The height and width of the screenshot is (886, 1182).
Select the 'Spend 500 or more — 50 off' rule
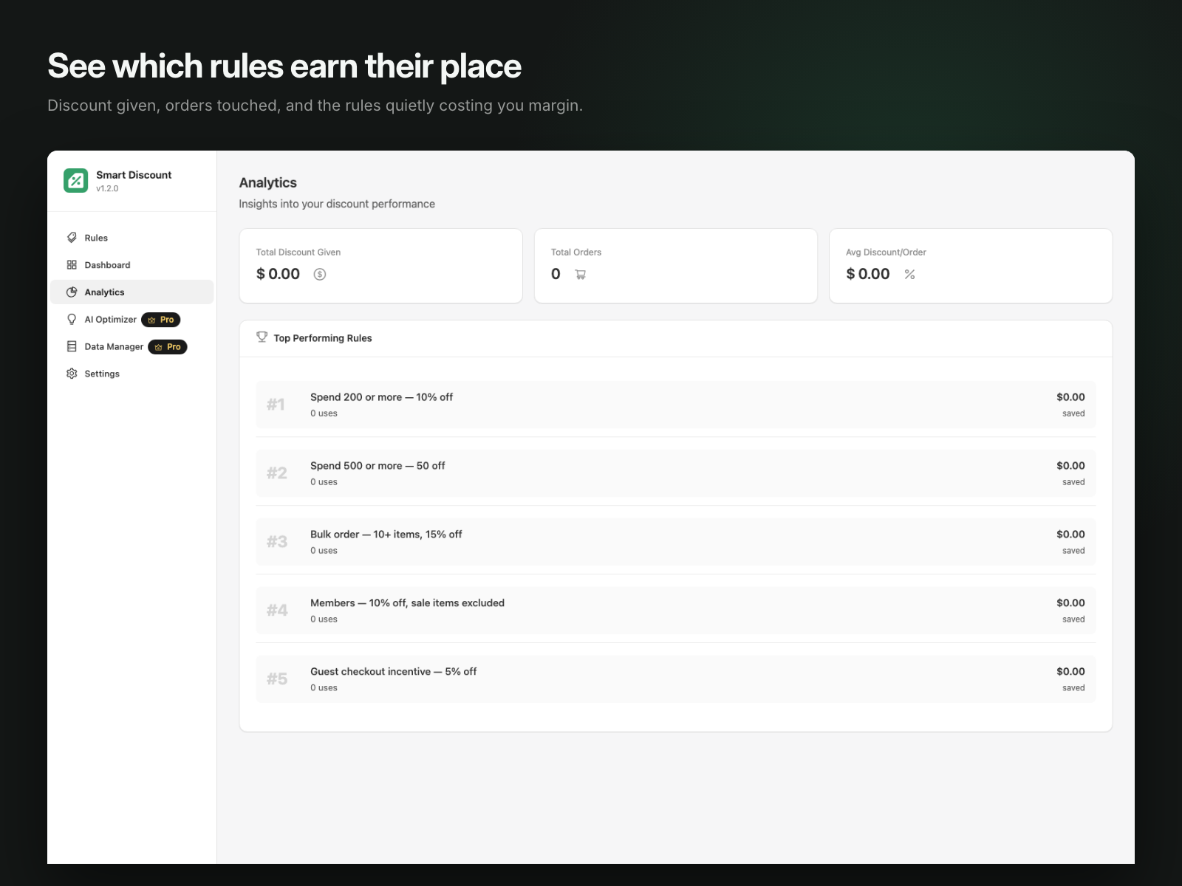coord(676,473)
